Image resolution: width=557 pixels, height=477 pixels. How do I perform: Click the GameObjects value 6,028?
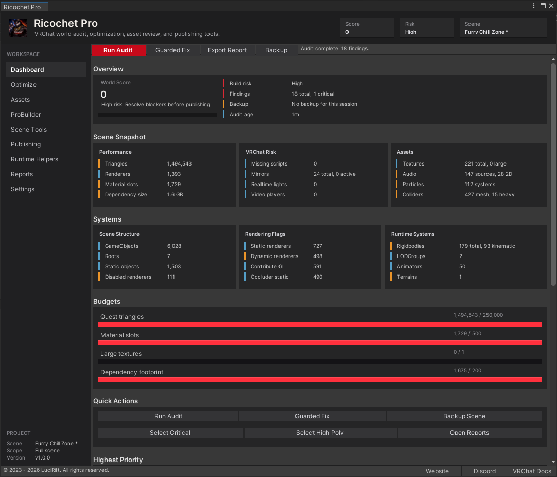pos(174,246)
